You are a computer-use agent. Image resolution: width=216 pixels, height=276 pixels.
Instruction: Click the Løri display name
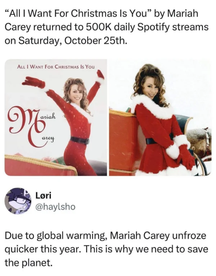[43, 196]
